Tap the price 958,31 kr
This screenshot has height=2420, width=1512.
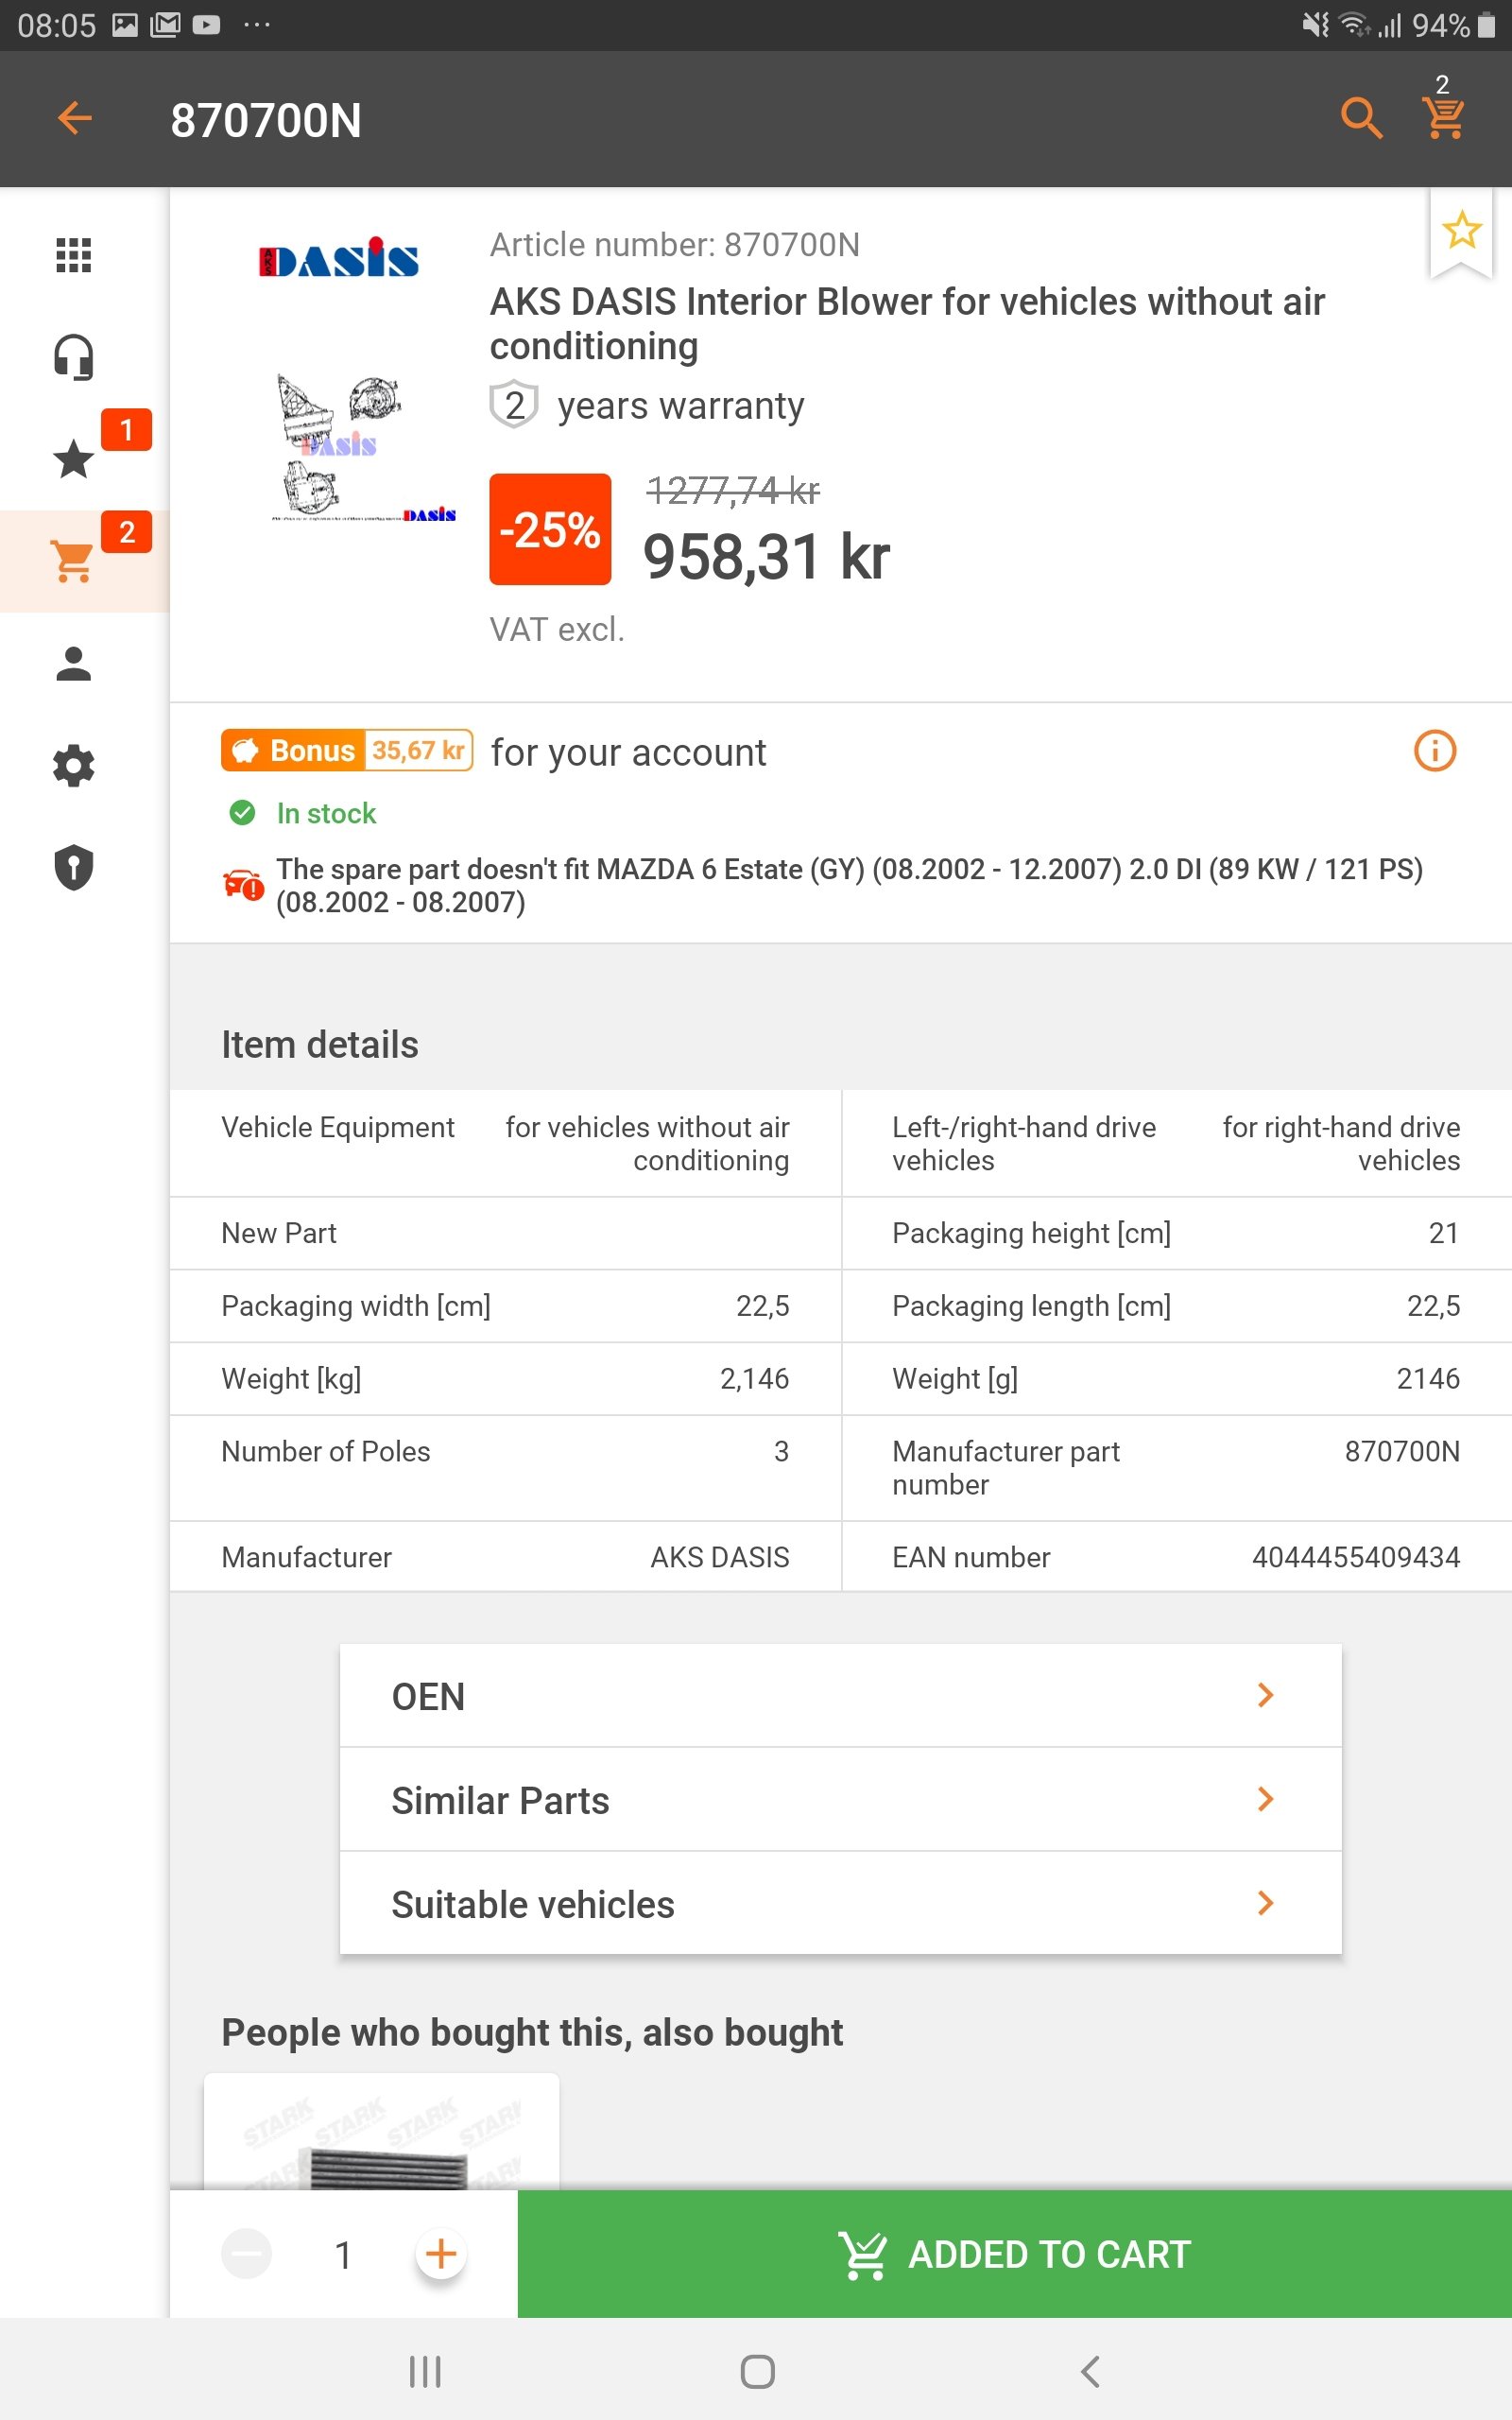click(x=766, y=557)
